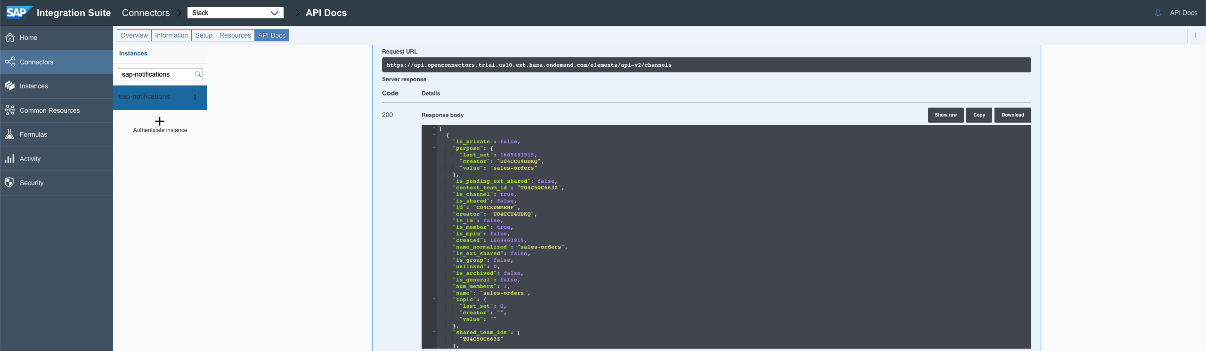The width and height of the screenshot is (1206, 351).
Task: Click the Server response label
Action: (404, 79)
